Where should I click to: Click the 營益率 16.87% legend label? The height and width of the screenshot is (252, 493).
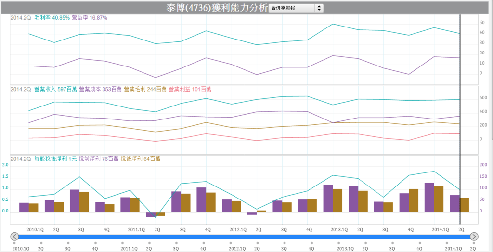coord(90,18)
